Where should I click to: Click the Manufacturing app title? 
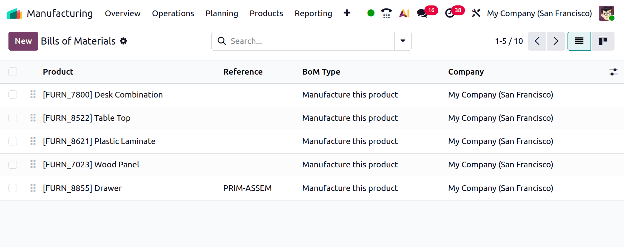(60, 13)
